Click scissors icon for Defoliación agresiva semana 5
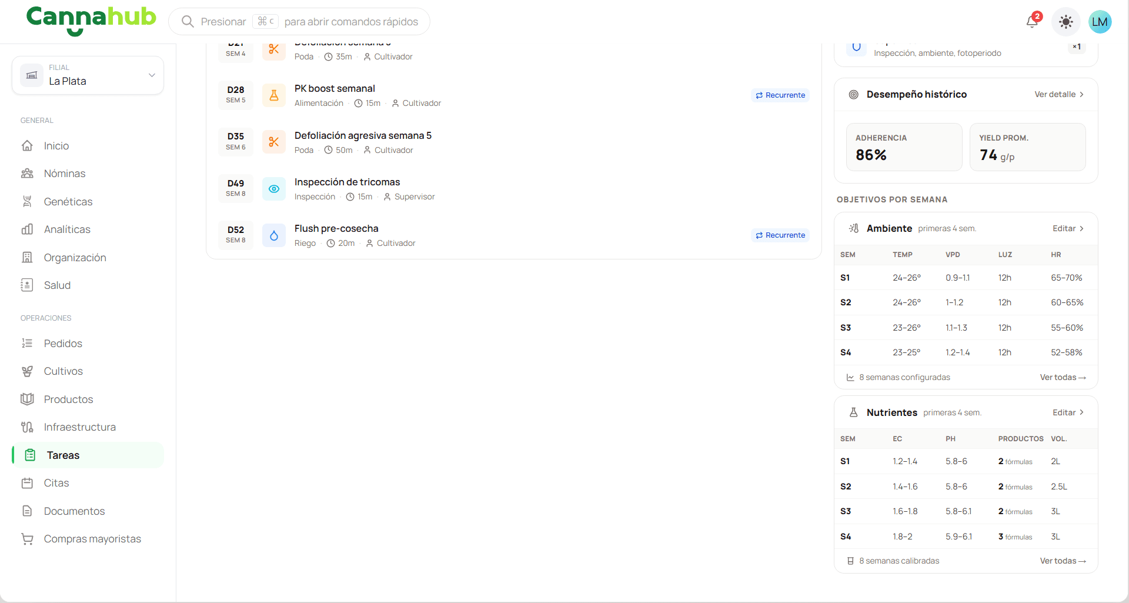The height and width of the screenshot is (603, 1129). (274, 142)
